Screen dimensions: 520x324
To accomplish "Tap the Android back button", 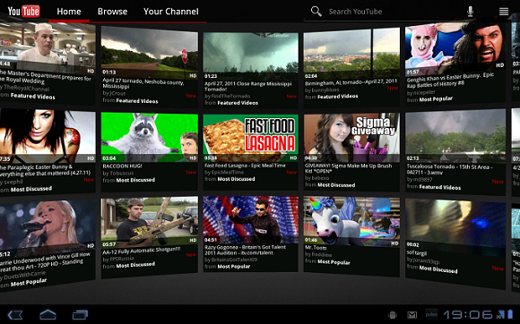I will (x=15, y=314).
